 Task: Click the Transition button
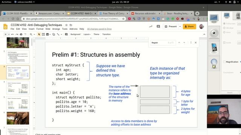(x=106, y=34)
